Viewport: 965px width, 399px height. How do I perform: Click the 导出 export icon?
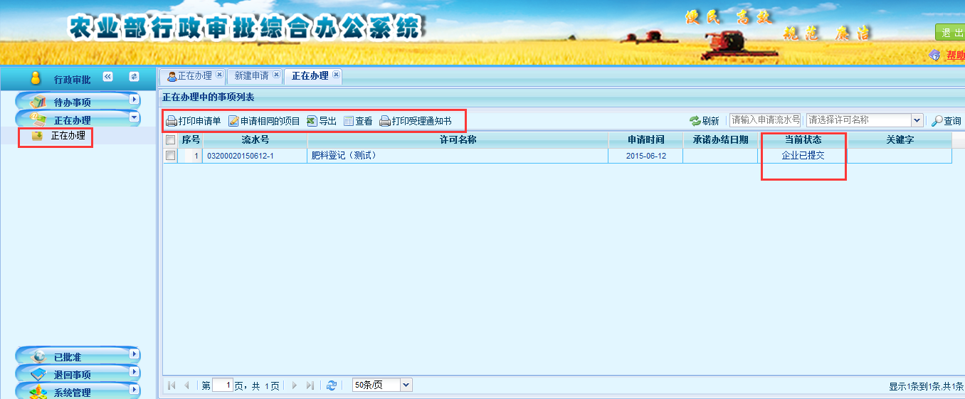point(312,121)
